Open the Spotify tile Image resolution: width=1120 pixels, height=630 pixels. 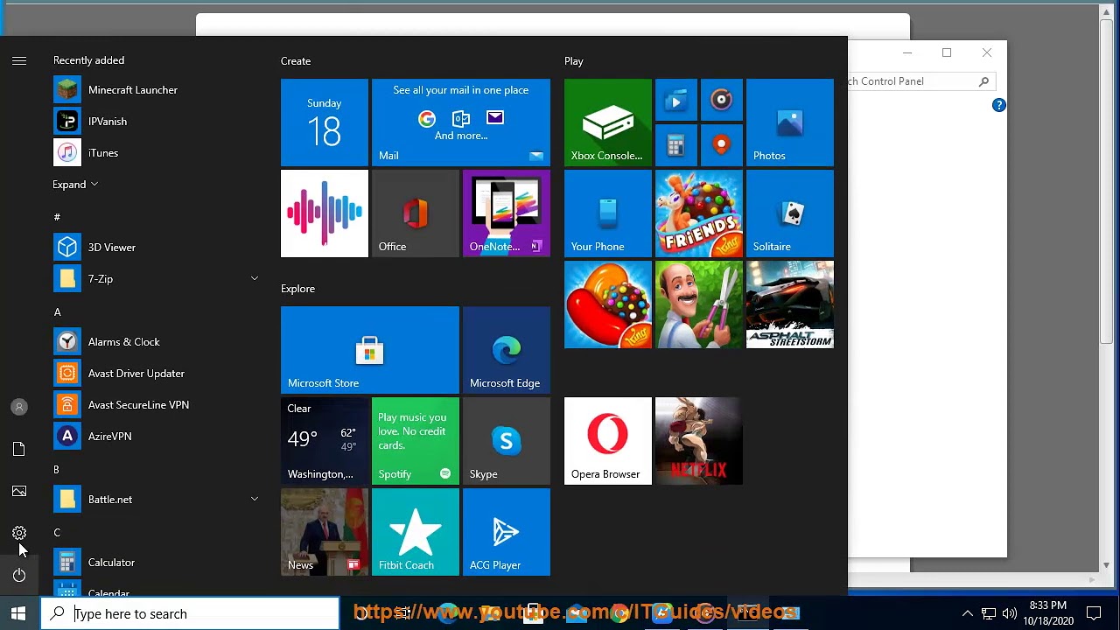click(416, 441)
